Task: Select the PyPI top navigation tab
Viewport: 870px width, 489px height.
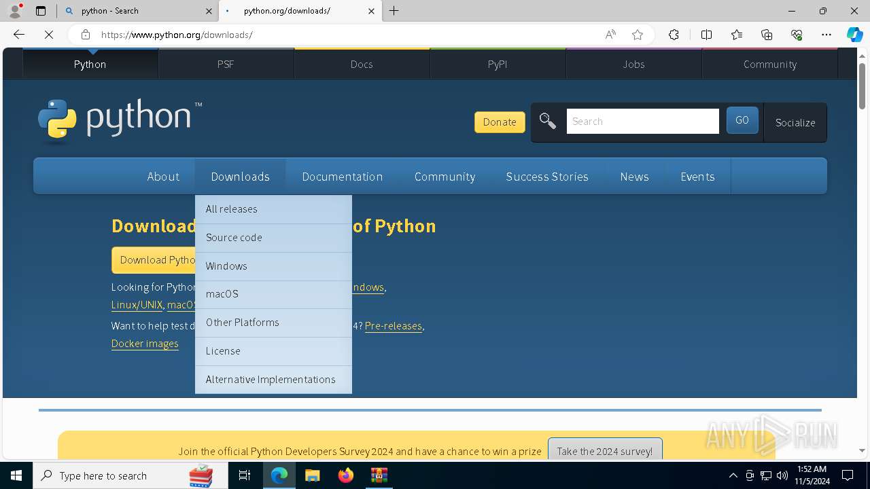Action: pyautogui.click(x=498, y=64)
